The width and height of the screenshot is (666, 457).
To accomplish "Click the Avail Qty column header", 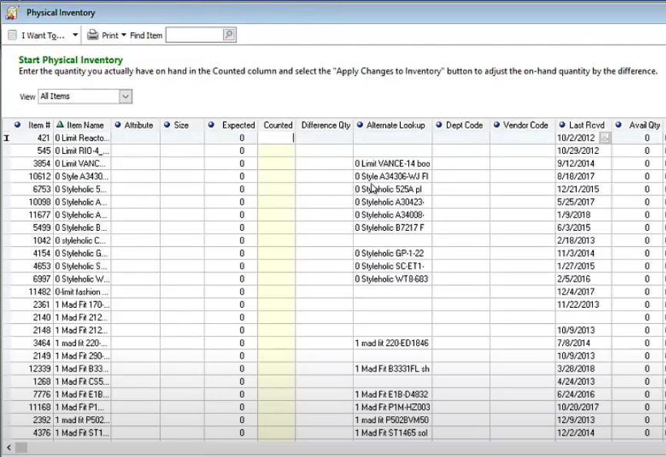I will point(644,125).
